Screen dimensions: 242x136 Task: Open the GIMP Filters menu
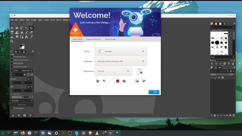(59, 20)
